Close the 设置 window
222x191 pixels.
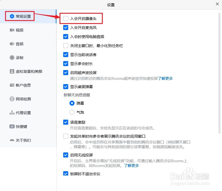[x=217, y=4]
